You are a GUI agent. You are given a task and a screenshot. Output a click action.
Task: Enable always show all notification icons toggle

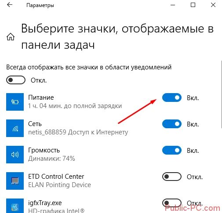tap(16, 80)
